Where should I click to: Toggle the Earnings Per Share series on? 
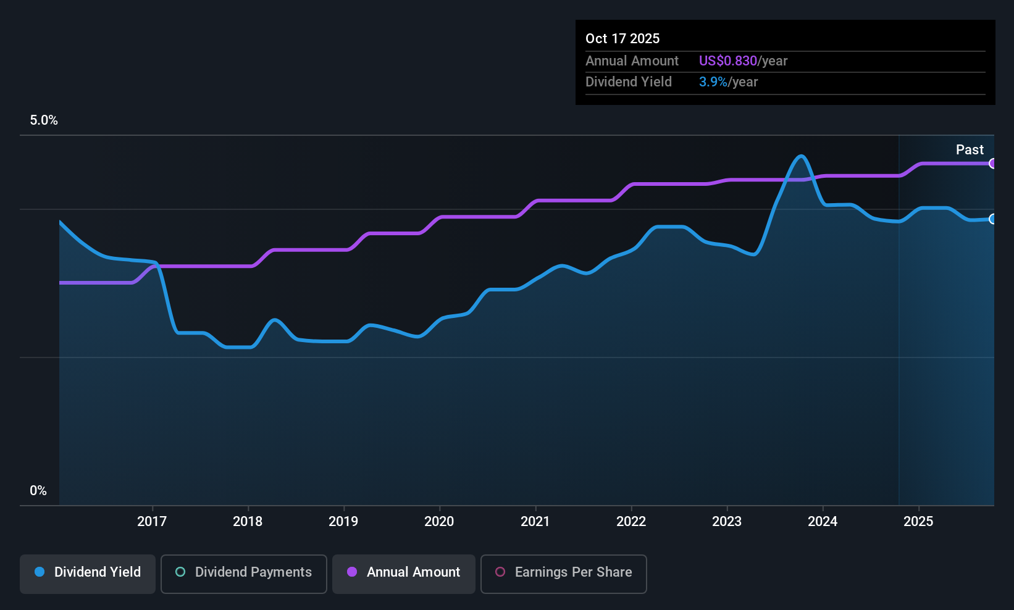pyautogui.click(x=563, y=573)
